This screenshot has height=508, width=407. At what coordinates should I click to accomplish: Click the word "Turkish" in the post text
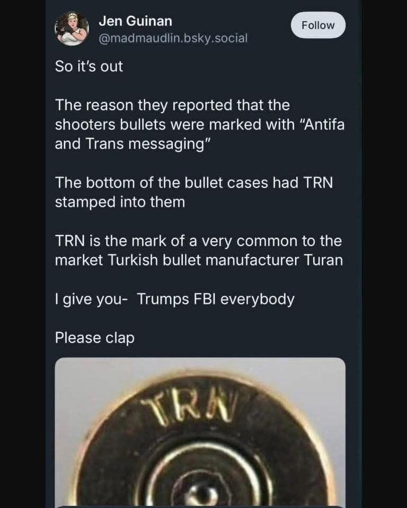pos(132,260)
